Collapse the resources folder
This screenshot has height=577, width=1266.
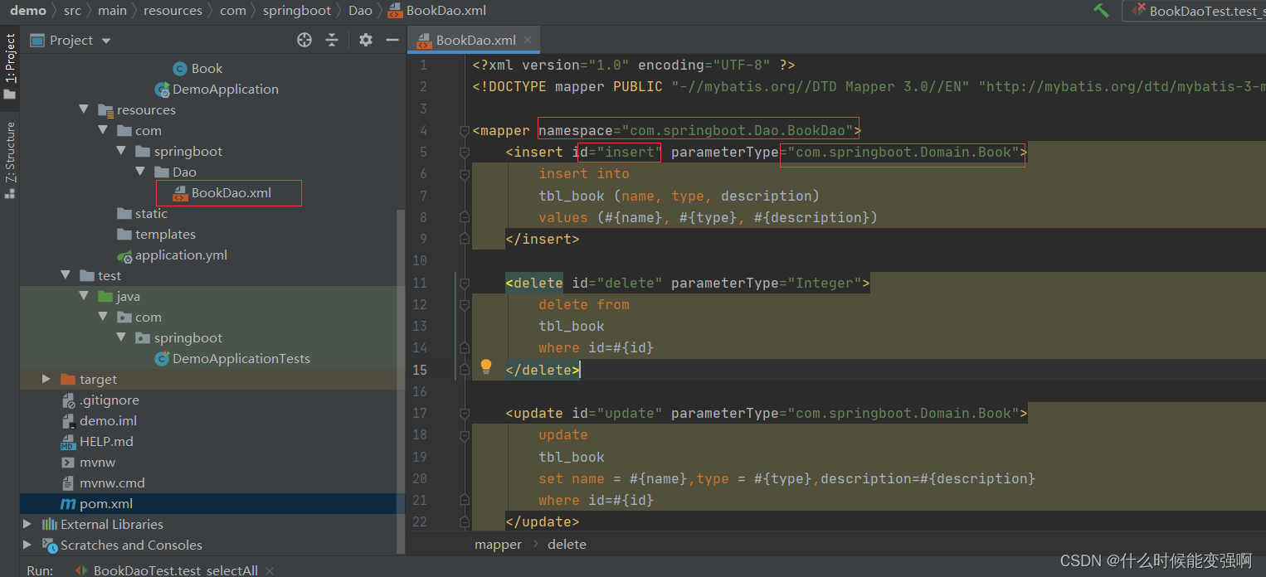tap(84, 109)
